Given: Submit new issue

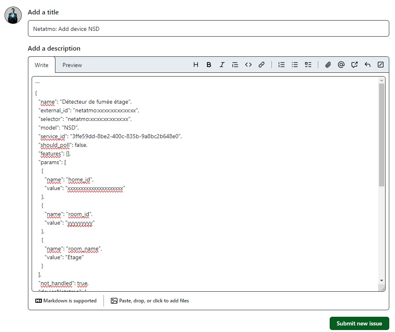Looking at the screenshot, I should pyautogui.click(x=359, y=323).
